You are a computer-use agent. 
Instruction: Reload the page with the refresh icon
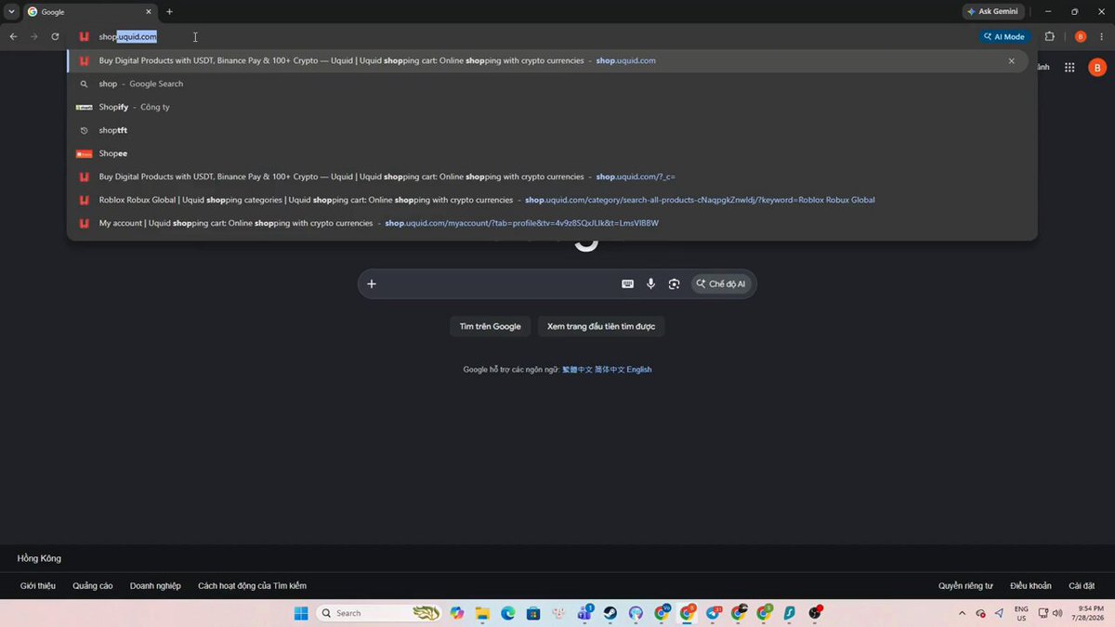coord(55,36)
